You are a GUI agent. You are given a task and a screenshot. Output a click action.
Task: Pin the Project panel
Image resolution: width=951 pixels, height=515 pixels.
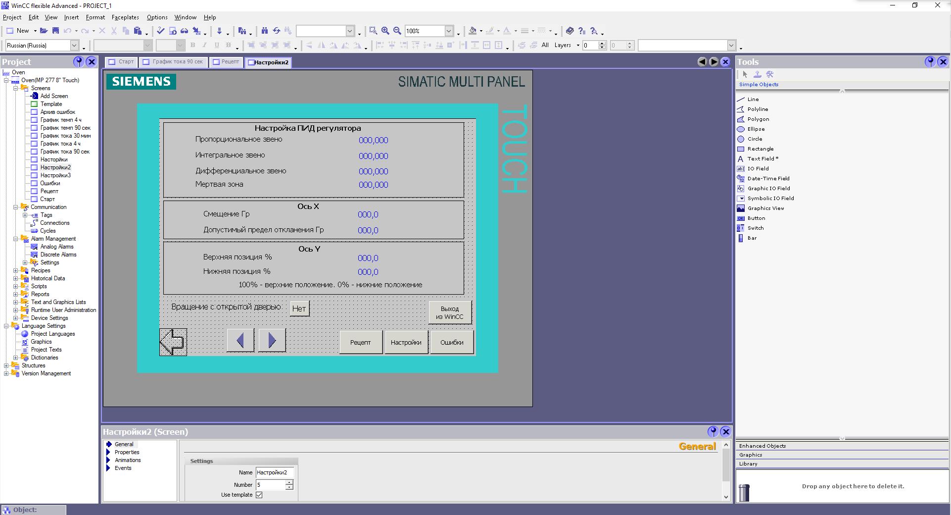tap(78, 61)
